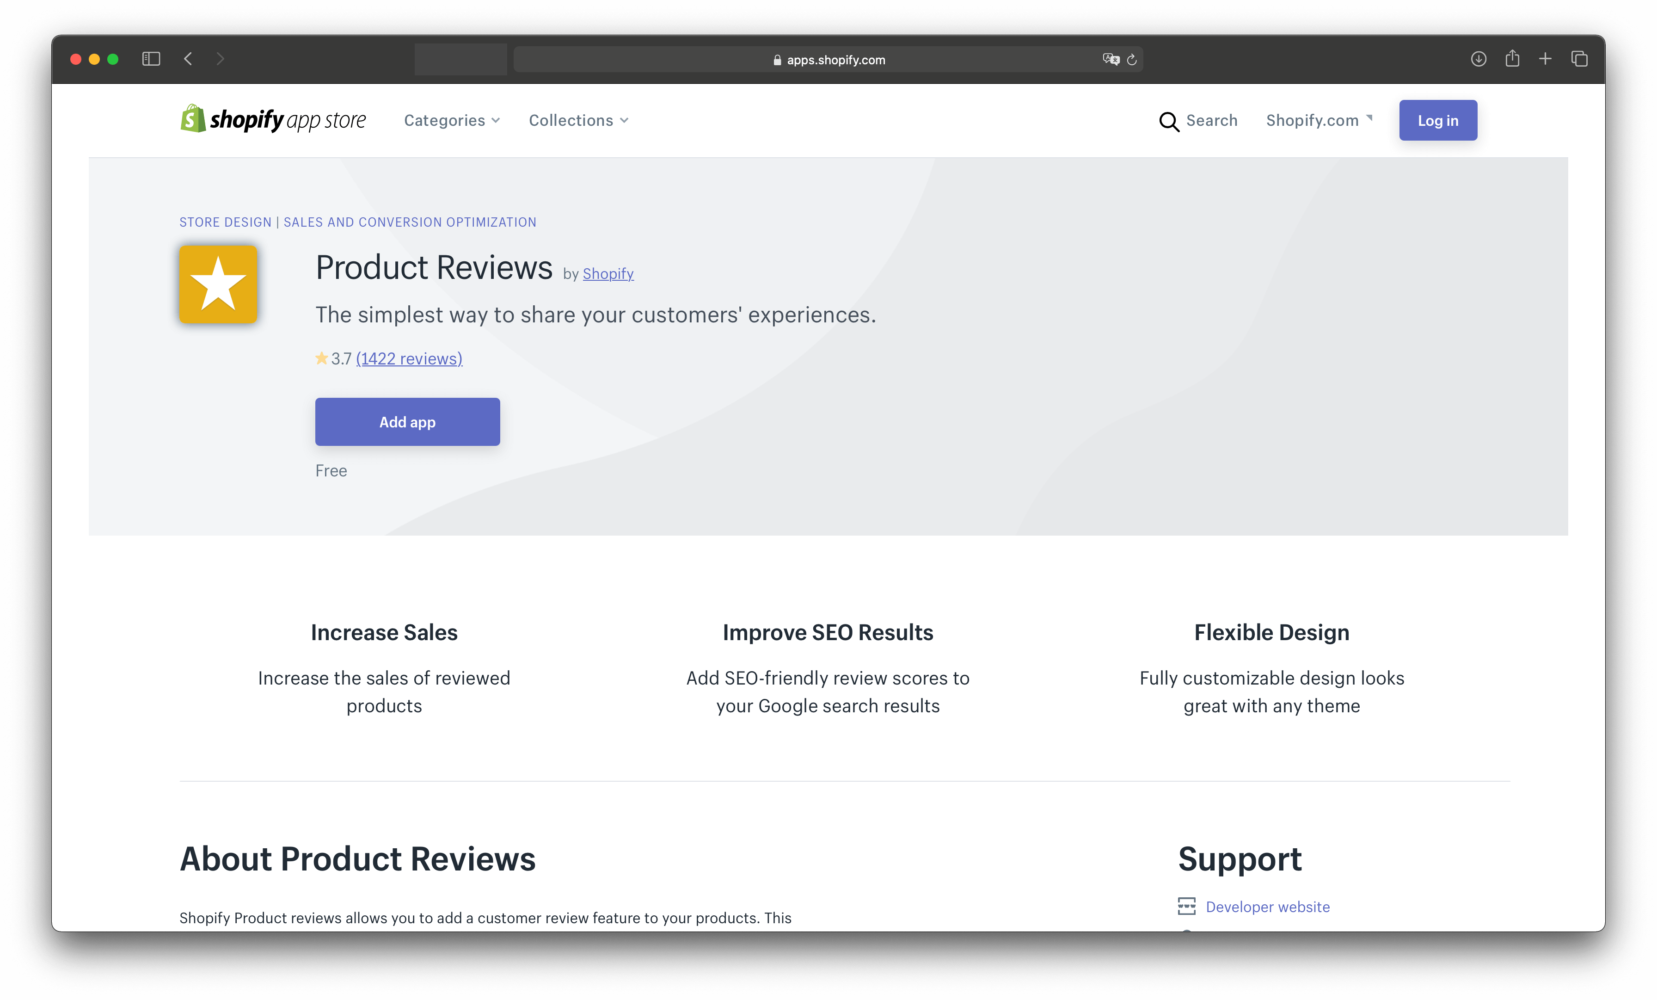The width and height of the screenshot is (1657, 1000).
Task: Click the blank pinned tab in tab bar
Action: click(x=460, y=59)
